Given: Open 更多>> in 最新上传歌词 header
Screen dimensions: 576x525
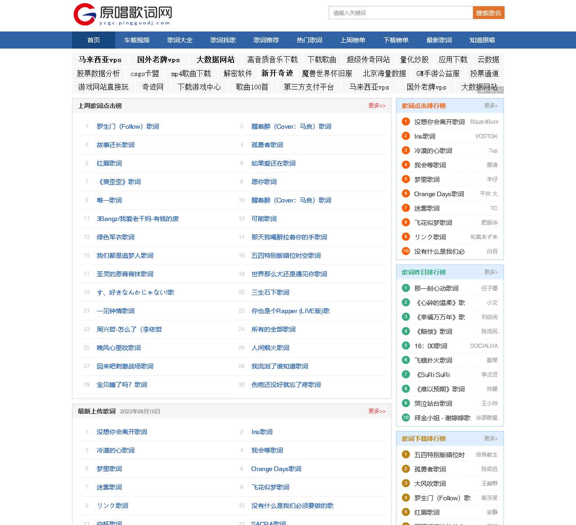Looking at the screenshot, I should pyautogui.click(x=377, y=411).
